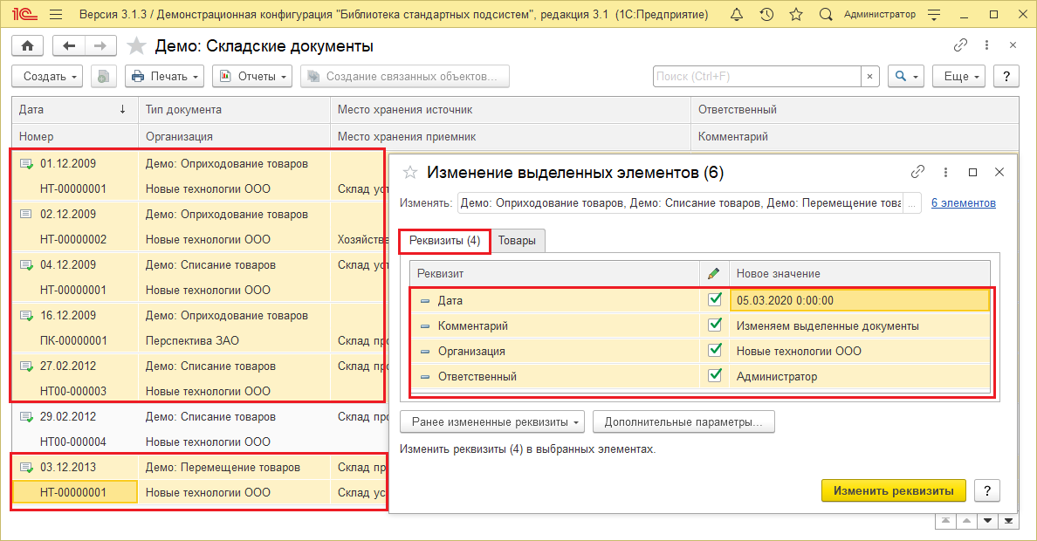Click the Изменять objects field

click(x=681, y=203)
